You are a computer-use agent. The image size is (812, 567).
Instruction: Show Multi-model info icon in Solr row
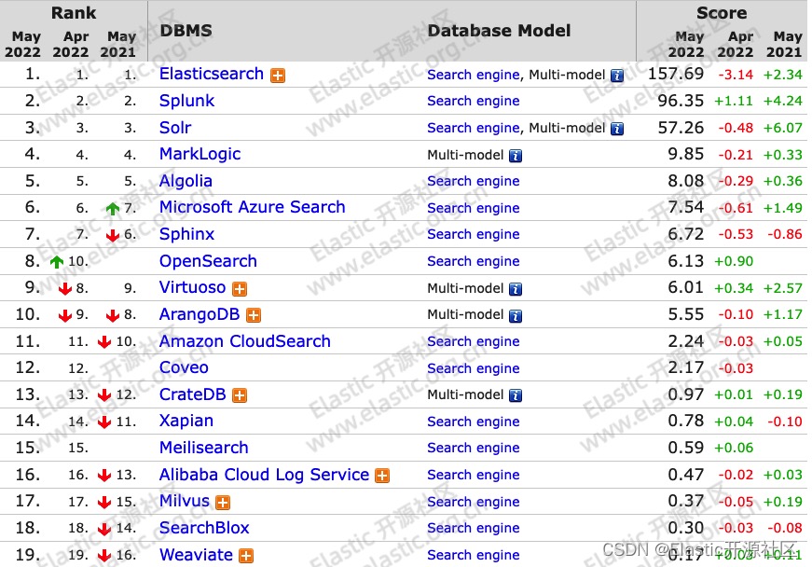[x=617, y=129]
